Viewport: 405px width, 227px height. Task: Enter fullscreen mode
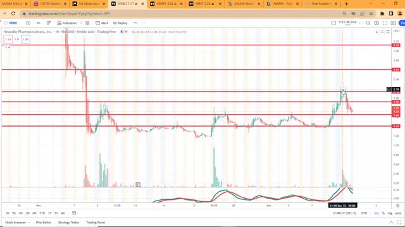pos(385,23)
